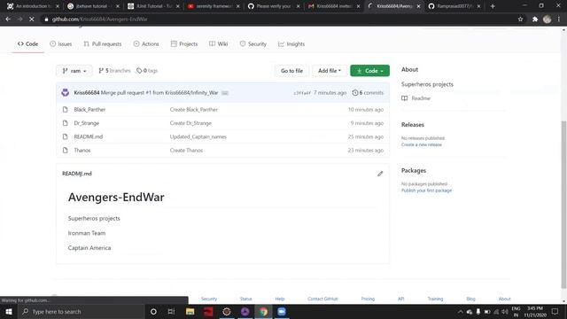Click footer Pricing link

(368, 299)
